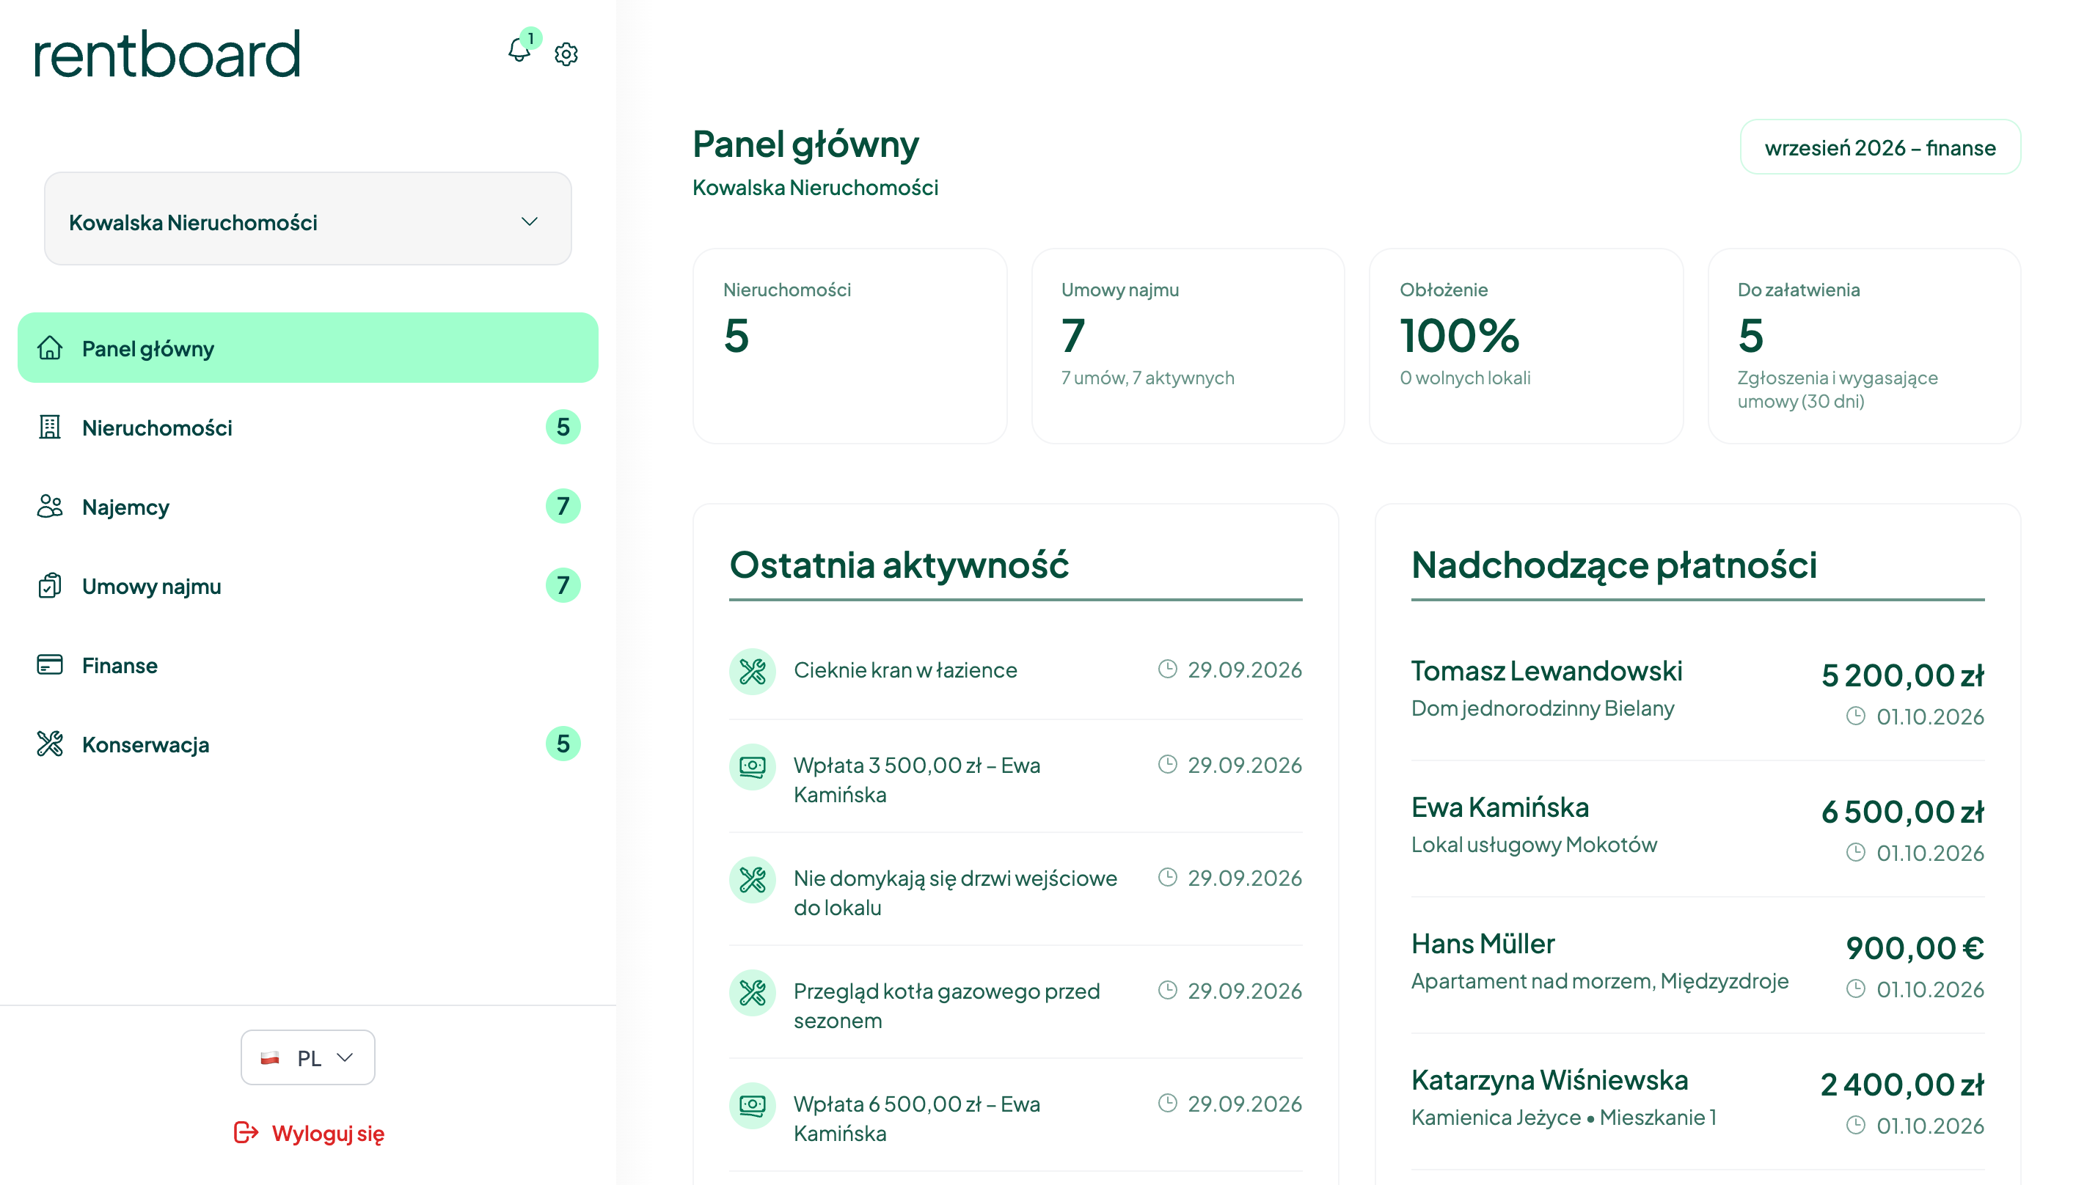Open Najemcy in sidebar
This screenshot has height=1185, width=2098.
tap(308, 506)
